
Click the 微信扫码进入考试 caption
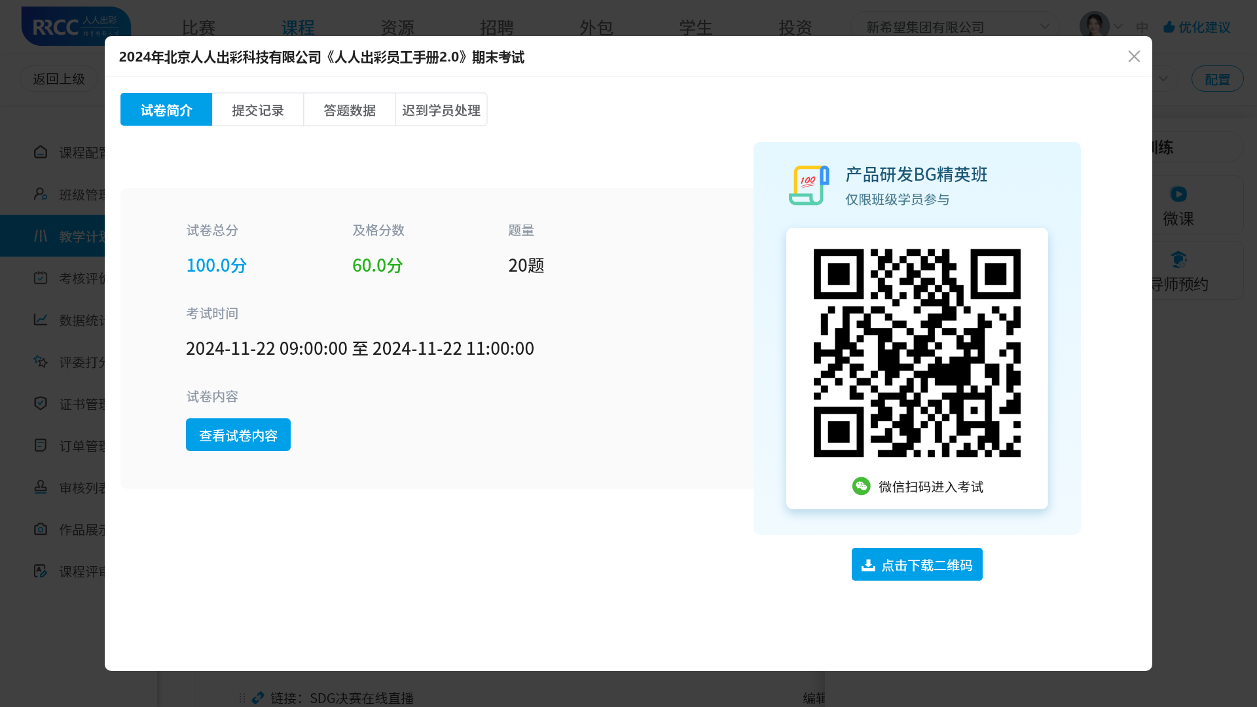click(x=931, y=486)
